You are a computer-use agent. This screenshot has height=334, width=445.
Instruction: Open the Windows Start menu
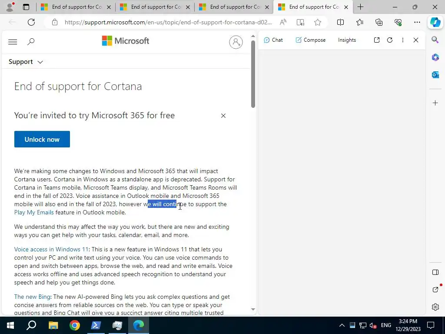click(10, 325)
